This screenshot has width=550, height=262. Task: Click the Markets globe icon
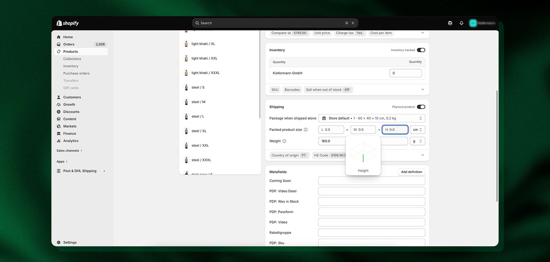pos(59,126)
